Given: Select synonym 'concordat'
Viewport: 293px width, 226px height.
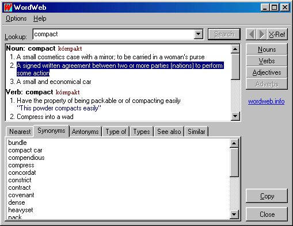Looking at the screenshot, I should 22,173.
